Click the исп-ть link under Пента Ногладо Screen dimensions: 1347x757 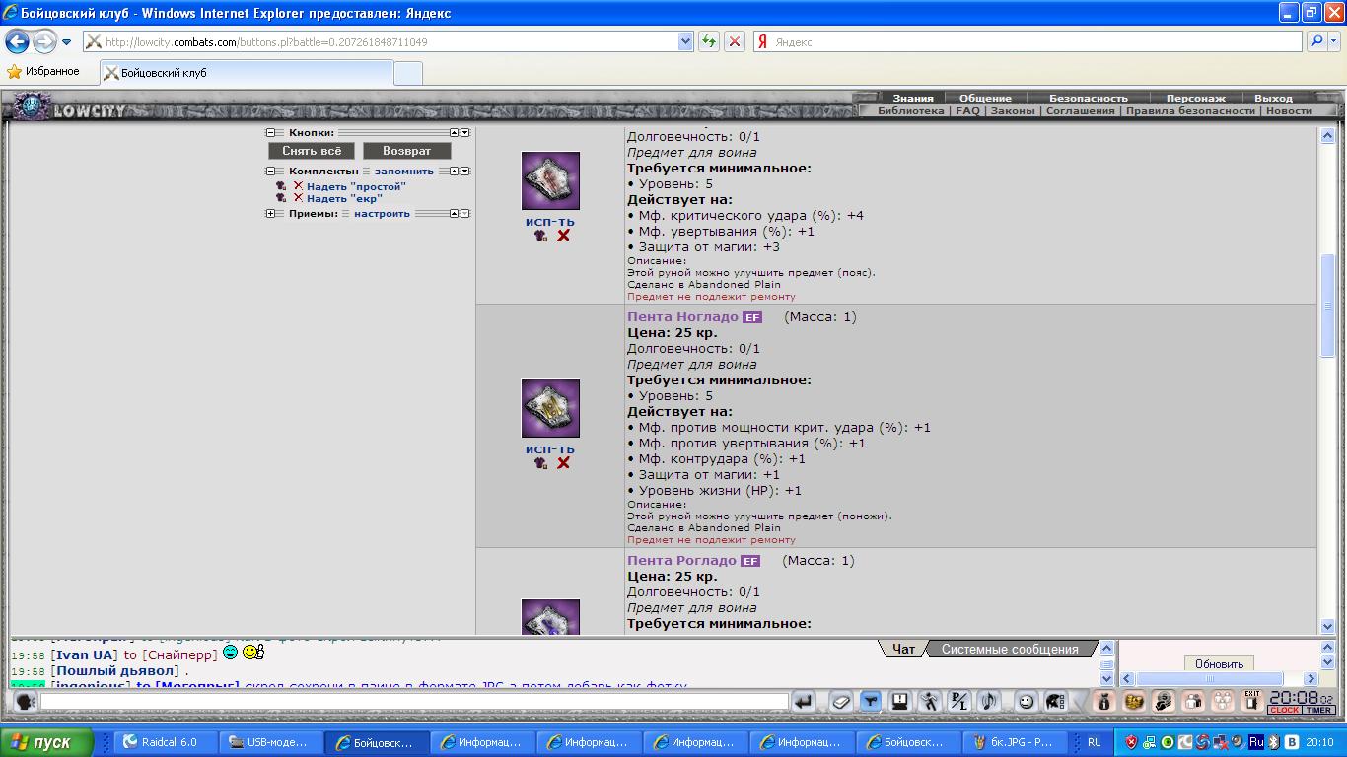(x=550, y=449)
